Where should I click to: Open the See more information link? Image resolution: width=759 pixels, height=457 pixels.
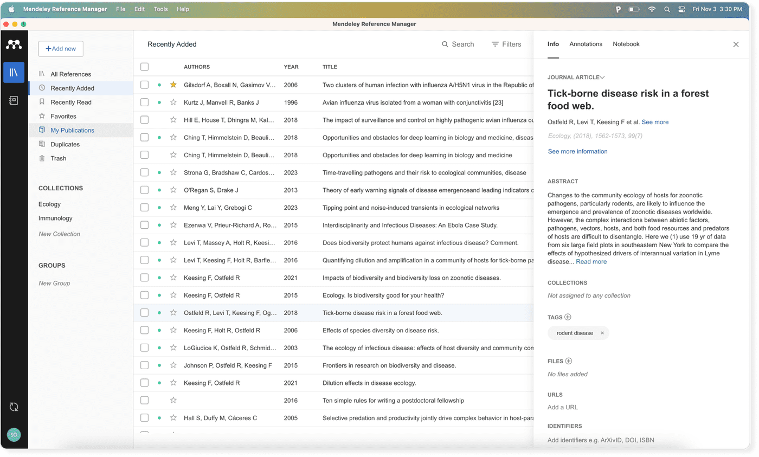point(577,151)
